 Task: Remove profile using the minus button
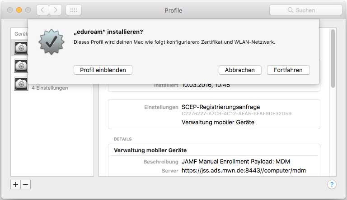[x=25, y=184]
